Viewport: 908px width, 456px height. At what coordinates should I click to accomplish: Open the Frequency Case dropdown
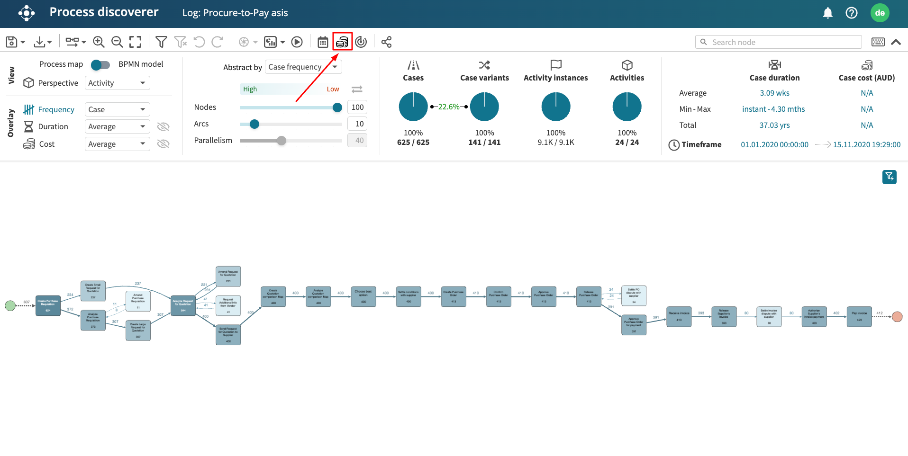point(117,109)
